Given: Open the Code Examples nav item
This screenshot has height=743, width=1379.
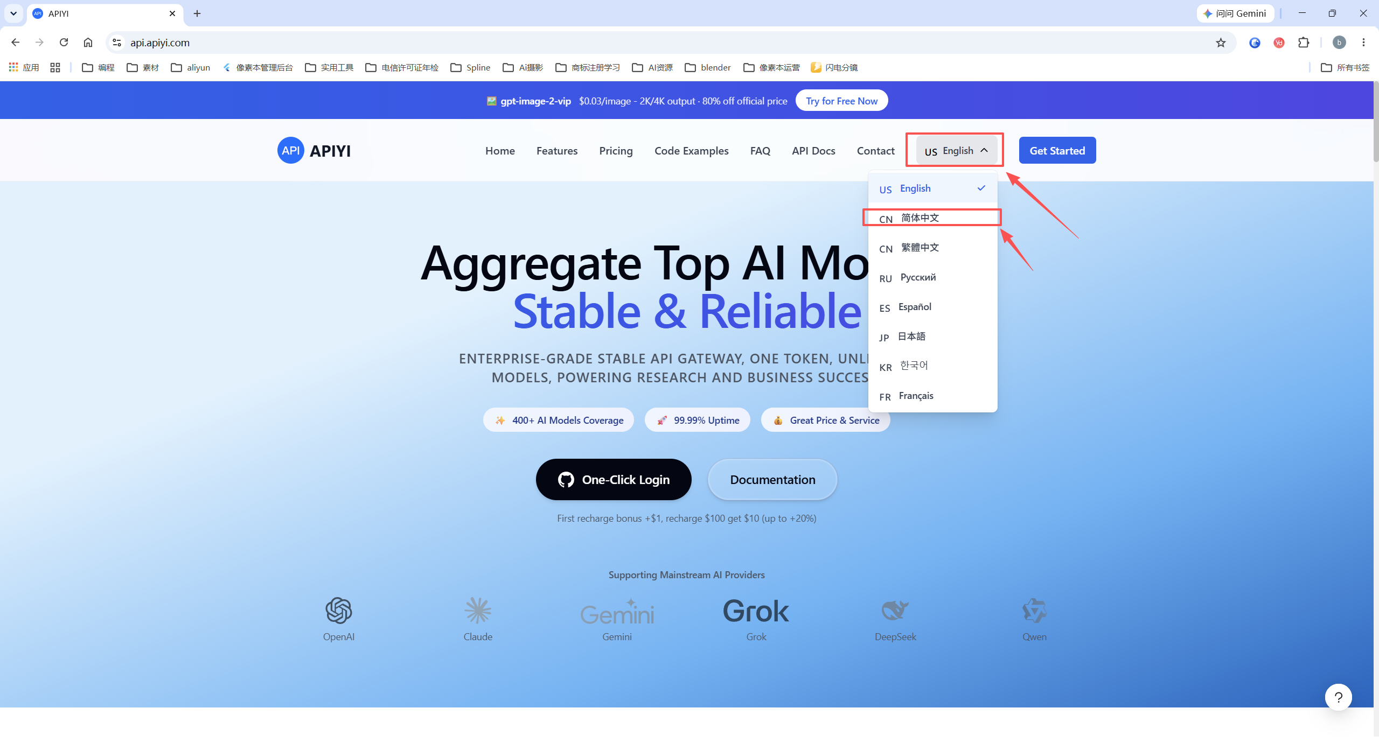Looking at the screenshot, I should tap(691, 151).
